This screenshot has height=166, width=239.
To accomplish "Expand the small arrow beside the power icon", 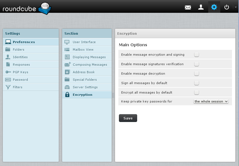I will [x=236, y=7].
